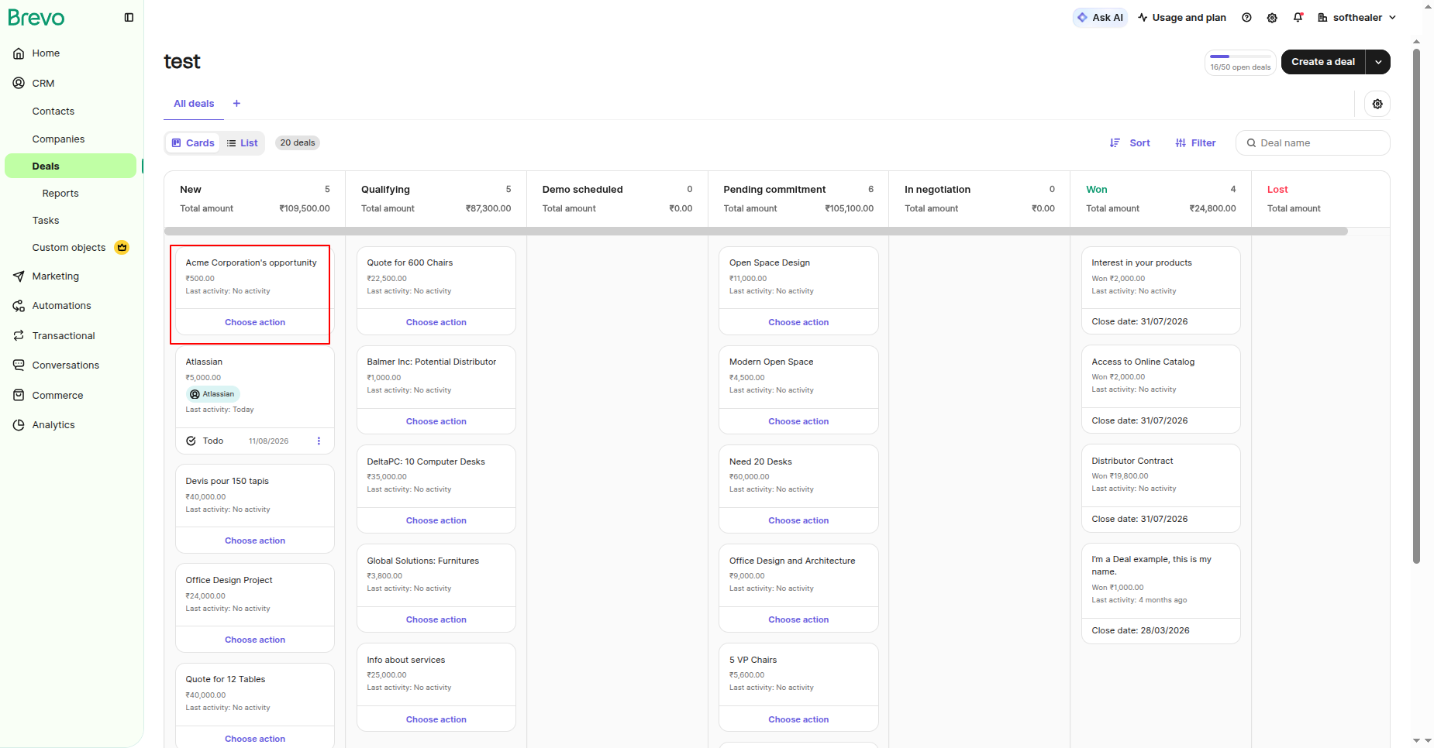Image resolution: width=1434 pixels, height=748 pixels.
Task: Open the Atlassian deal's three-dot menu
Action: 319,441
